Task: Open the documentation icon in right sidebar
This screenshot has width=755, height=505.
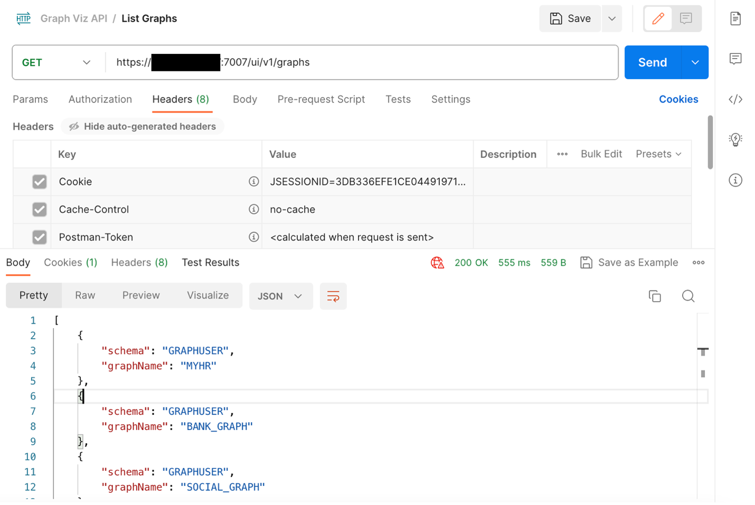Action: (x=735, y=18)
